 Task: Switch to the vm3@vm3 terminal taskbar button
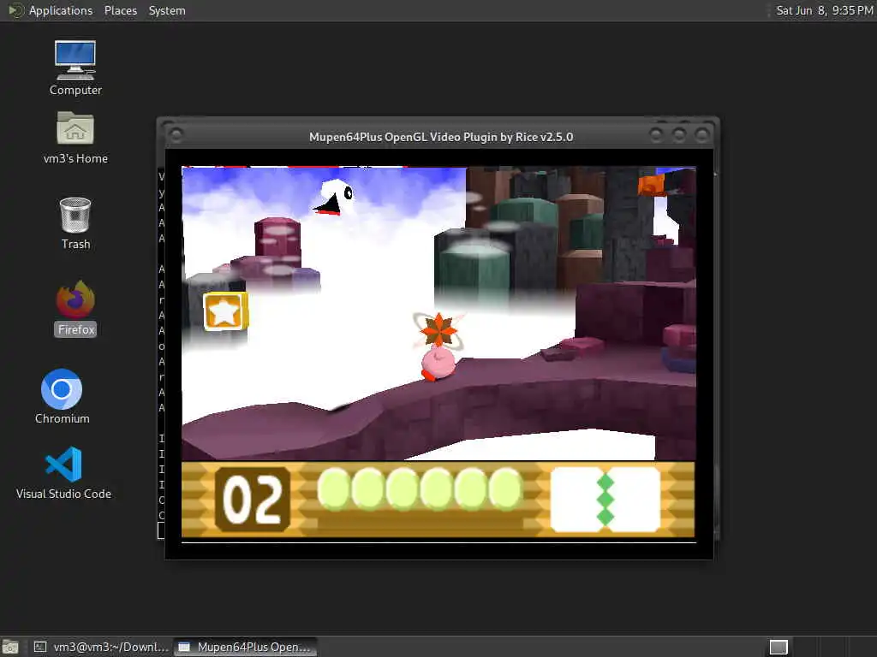tap(101, 647)
